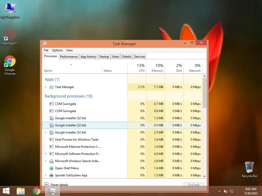Click the first COM Surrogate process icon
Image resolution: width=262 pixels, height=196 pixels.
click(x=51, y=104)
